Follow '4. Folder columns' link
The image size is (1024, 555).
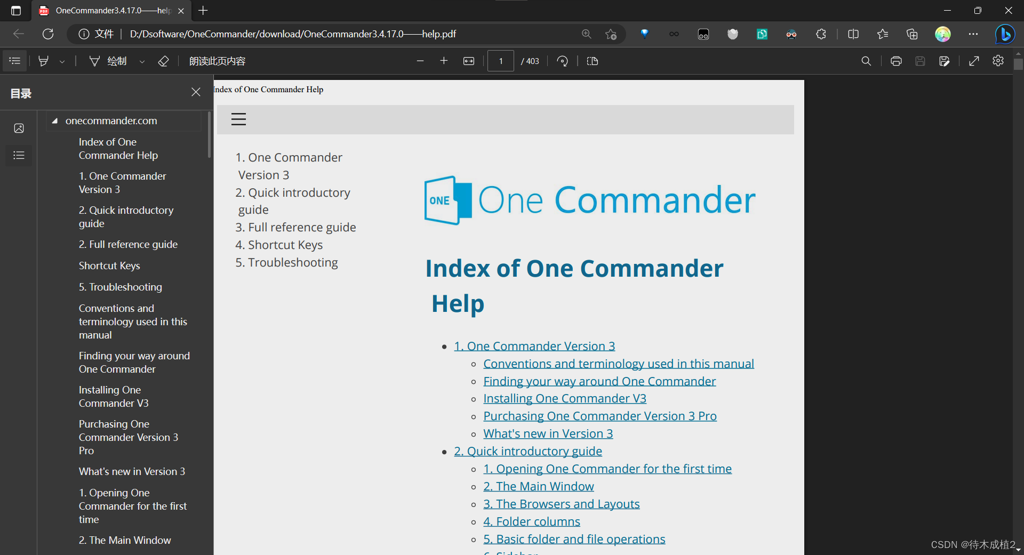[x=532, y=521]
